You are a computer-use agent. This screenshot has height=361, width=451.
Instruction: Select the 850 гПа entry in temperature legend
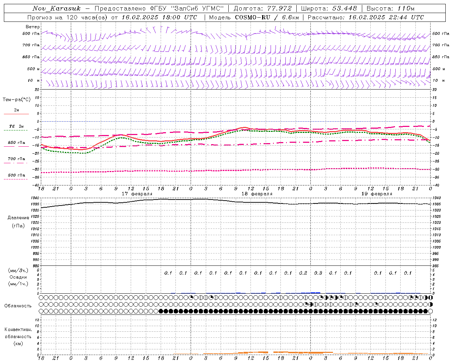(x=17, y=143)
